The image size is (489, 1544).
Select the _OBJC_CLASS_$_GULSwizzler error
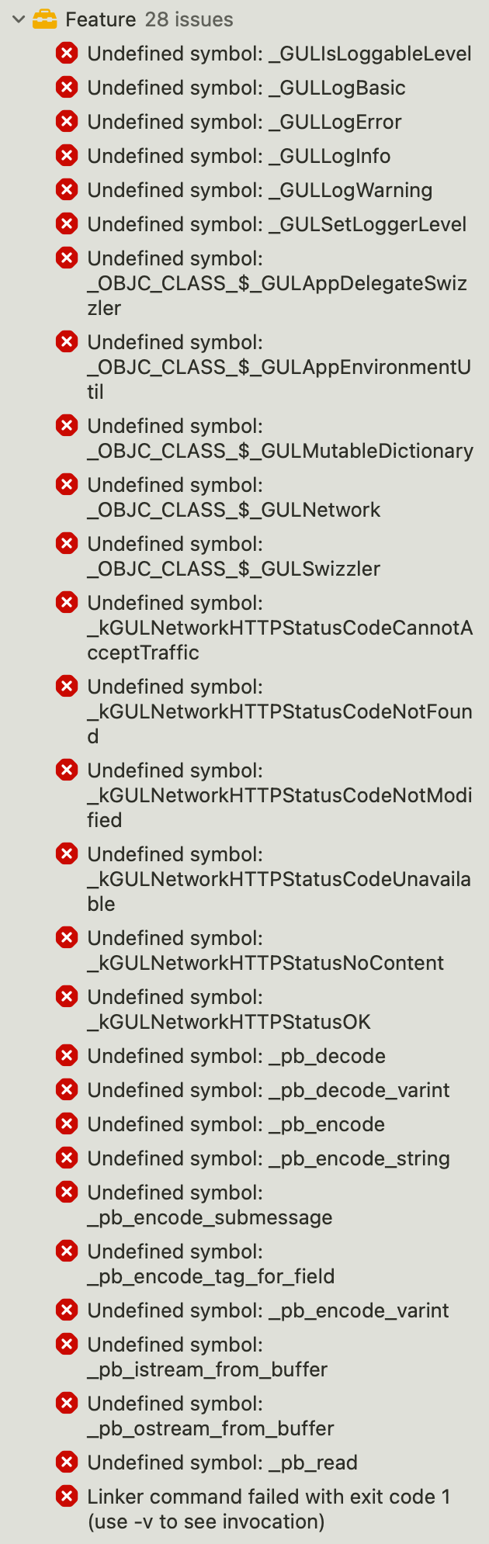(233, 556)
